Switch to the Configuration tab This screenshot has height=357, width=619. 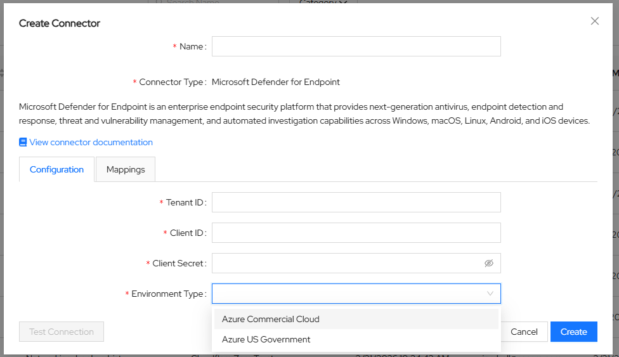click(x=56, y=169)
